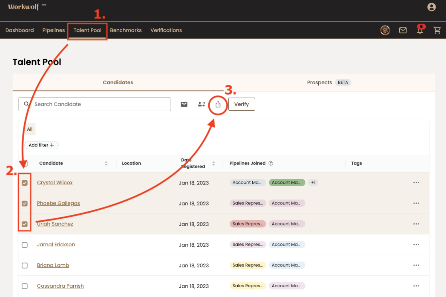Click the user account profile icon

431,7
